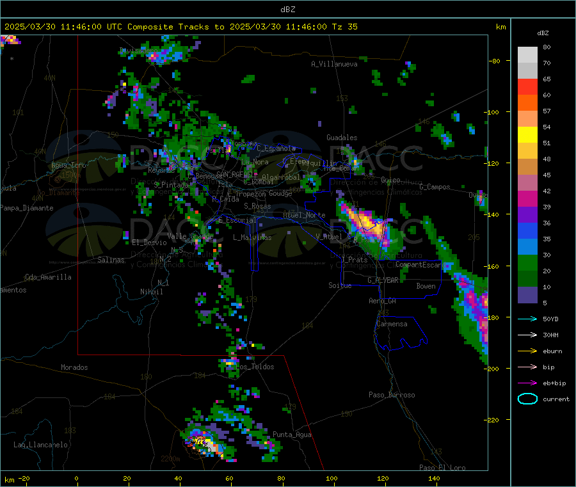This screenshot has width=576, height=487.
Task: Click the 'S_Pintada' map label
Action: click(171, 185)
